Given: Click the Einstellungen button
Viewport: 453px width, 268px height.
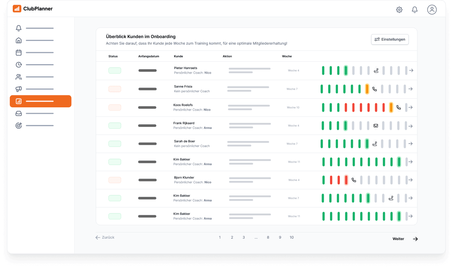Looking at the screenshot, I should coord(390,39).
